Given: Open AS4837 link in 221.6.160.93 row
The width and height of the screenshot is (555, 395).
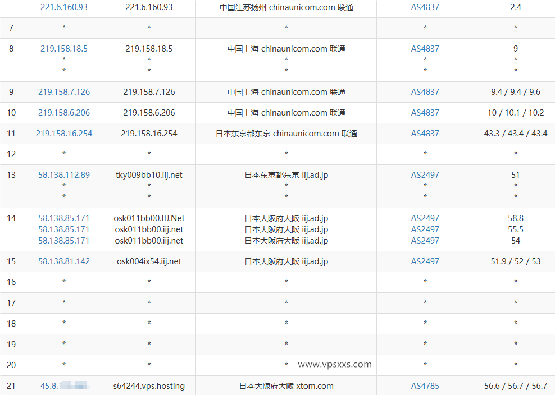Looking at the screenshot, I should pyautogui.click(x=425, y=7).
